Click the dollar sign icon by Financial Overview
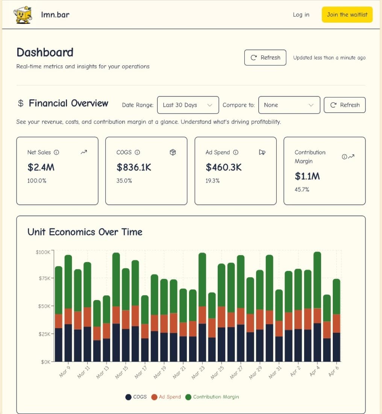Screen dimensions: 382x414 21,103
